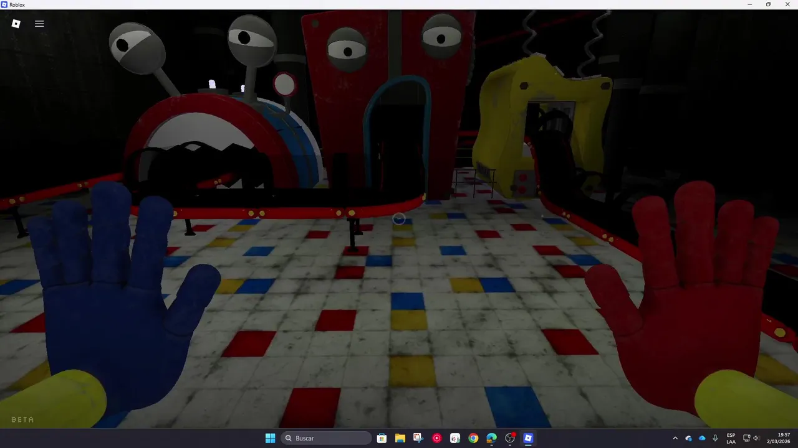The width and height of the screenshot is (798, 448).
Task: Open the OneDrive cloud tray icon
Action: click(702, 438)
